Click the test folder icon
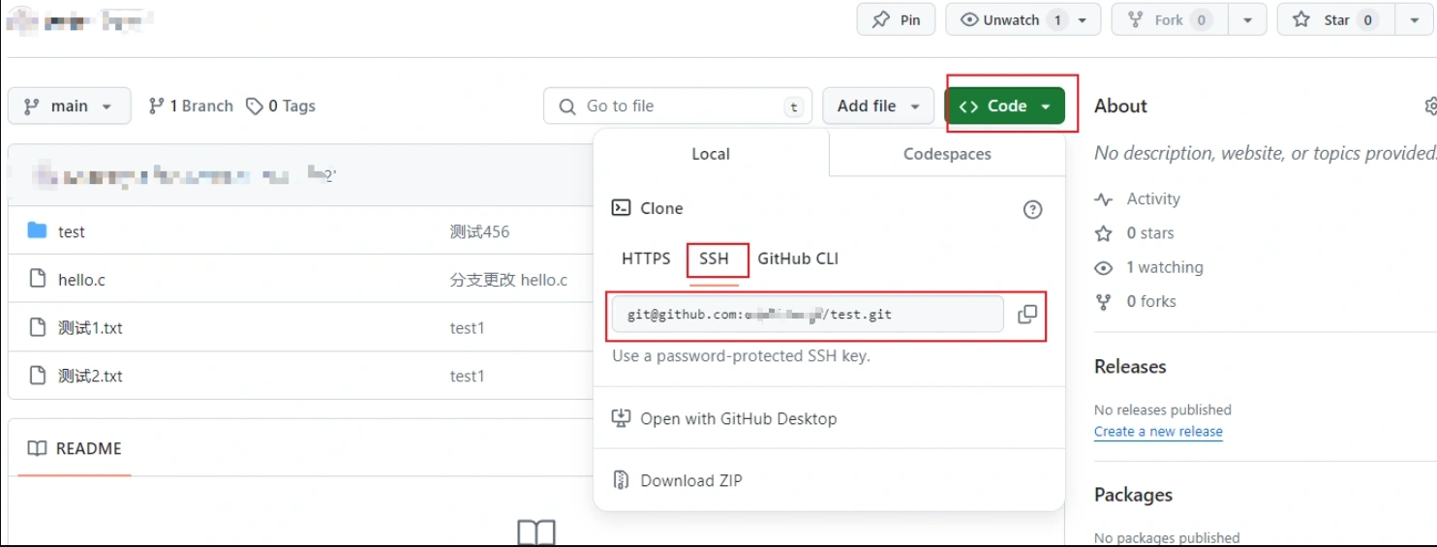The image size is (1437, 547). (38, 230)
